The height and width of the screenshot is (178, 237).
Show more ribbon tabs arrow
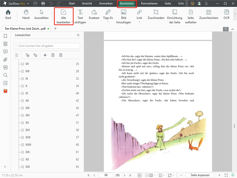pyautogui.click(x=187, y=3)
